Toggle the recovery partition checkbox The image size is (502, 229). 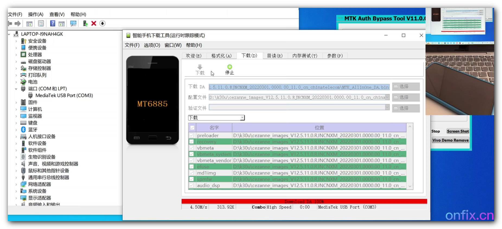[192, 142]
